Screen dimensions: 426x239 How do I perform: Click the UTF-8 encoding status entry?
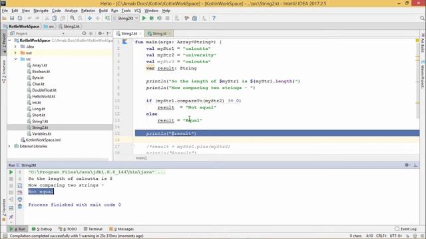click(396, 236)
